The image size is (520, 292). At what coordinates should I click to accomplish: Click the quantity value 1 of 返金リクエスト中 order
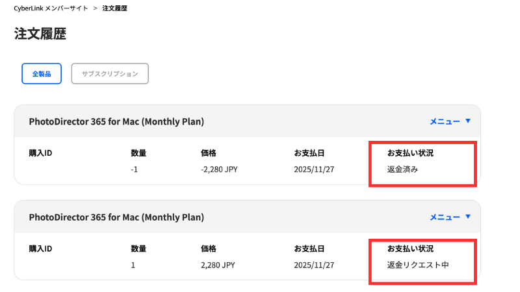[x=133, y=265]
